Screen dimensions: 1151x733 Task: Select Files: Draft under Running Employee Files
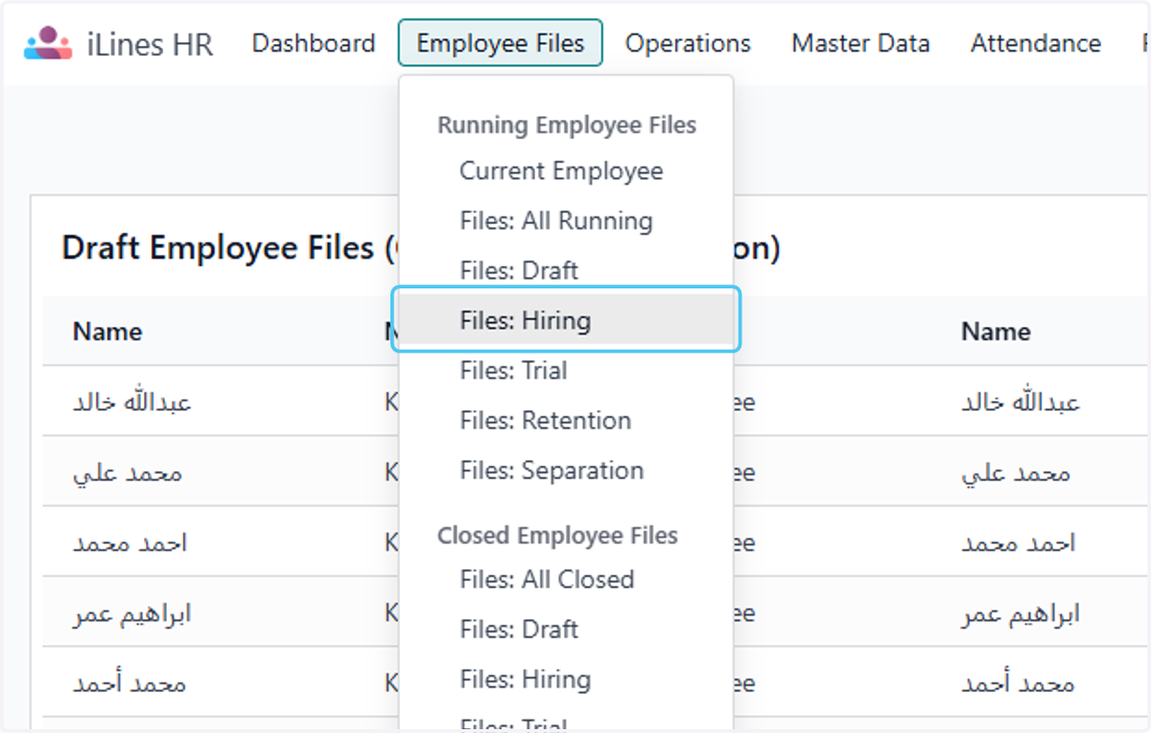(x=519, y=270)
